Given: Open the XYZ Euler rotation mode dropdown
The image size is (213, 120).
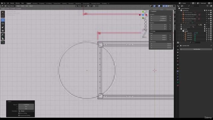Looking at the screenshot, I should 161,31.
